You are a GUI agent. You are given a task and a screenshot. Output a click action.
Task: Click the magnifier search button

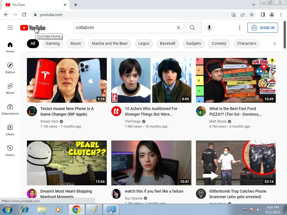[192, 28]
